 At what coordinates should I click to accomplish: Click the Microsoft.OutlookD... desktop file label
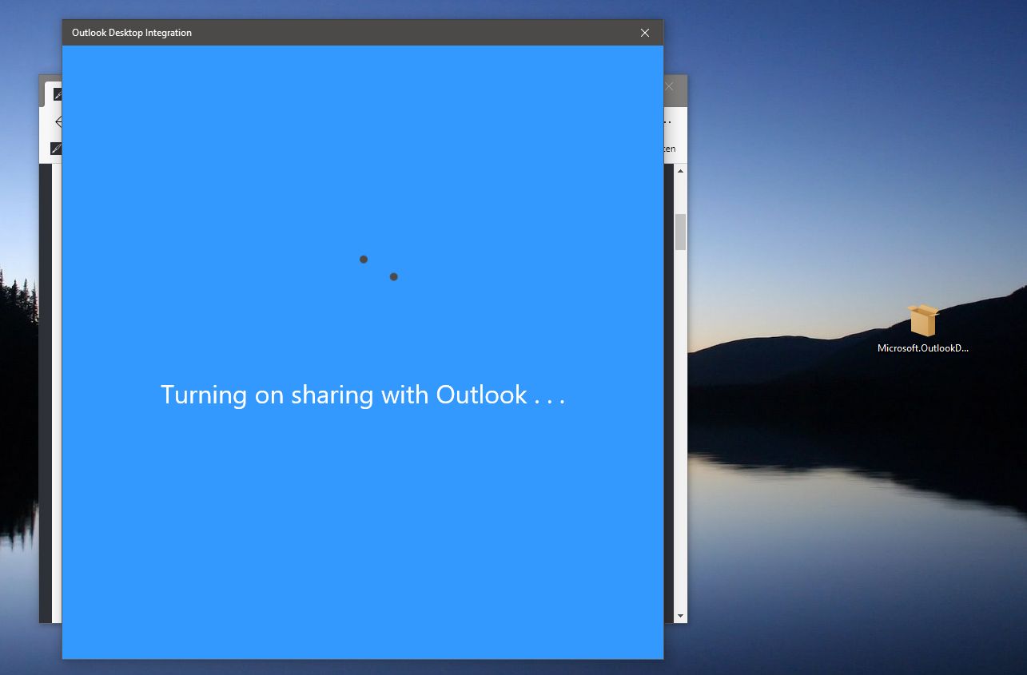click(x=923, y=348)
